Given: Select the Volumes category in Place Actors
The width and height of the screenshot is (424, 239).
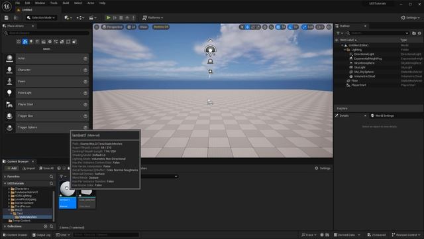Looking at the screenshot, I should (x=68, y=42).
